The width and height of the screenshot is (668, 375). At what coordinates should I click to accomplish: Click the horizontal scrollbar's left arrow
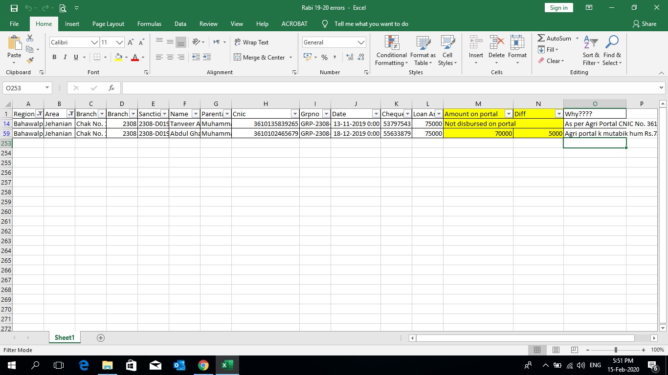[x=412, y=337]
